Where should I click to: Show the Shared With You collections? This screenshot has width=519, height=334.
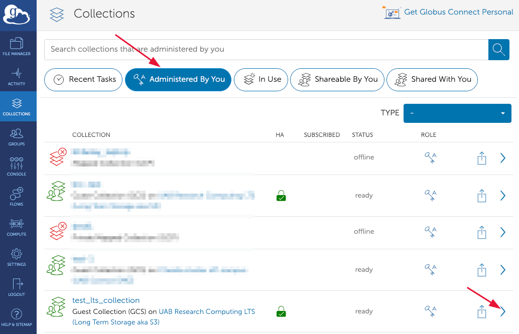coord(432,79)
